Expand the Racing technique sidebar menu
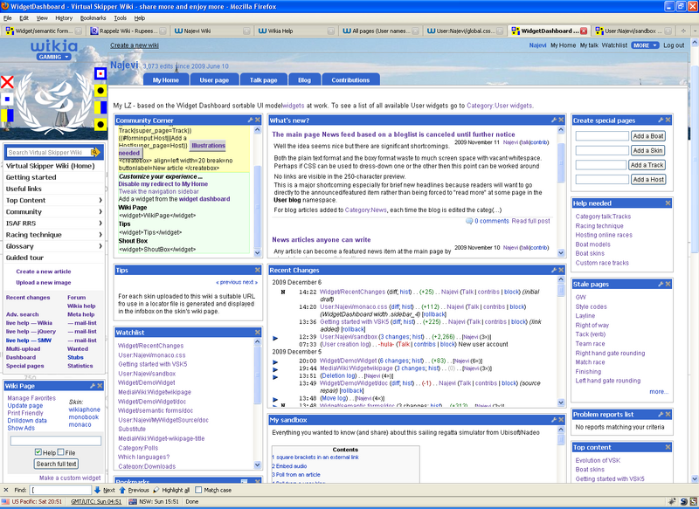Screen dimensions: 699x509 point(100,235)
